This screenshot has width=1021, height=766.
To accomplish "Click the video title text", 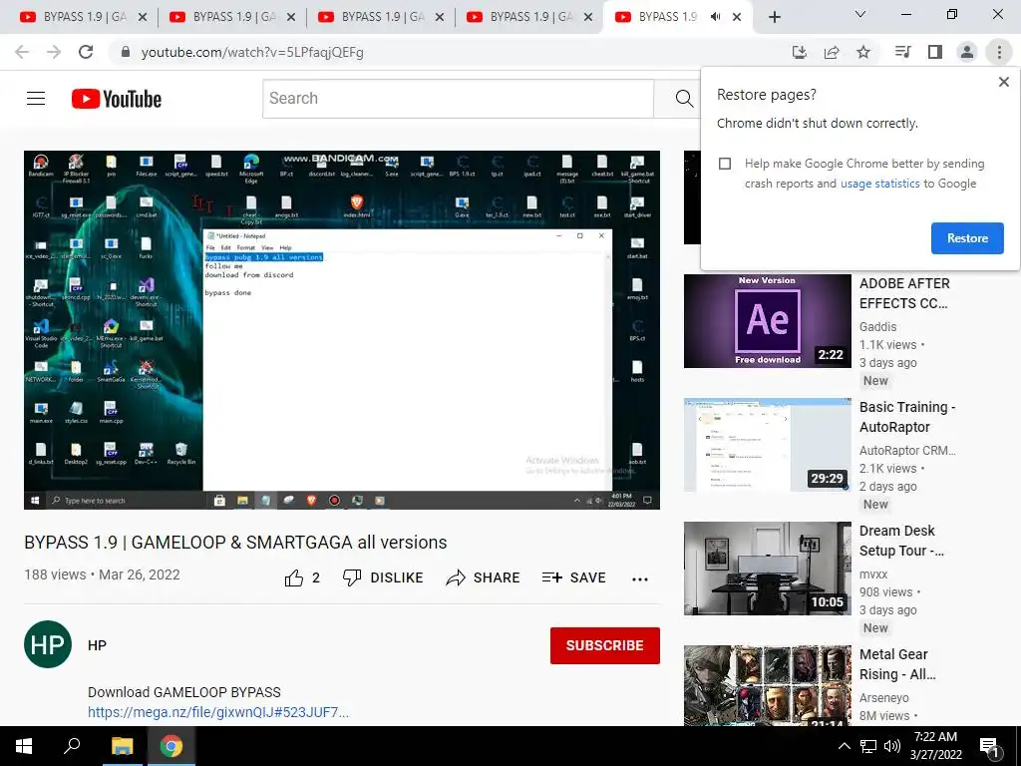I will click(235, 542).
